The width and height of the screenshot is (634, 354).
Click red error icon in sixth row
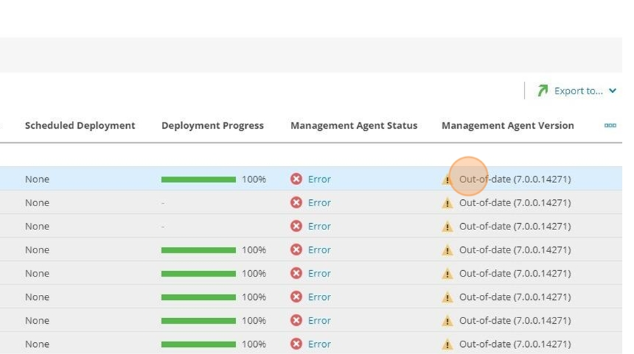(296, 296)
